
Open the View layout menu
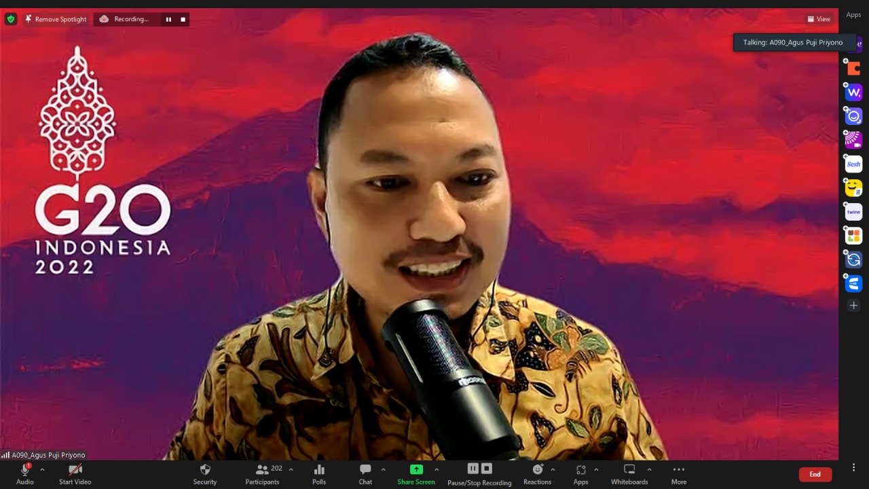pyautogui.click(x=819, y=19)
